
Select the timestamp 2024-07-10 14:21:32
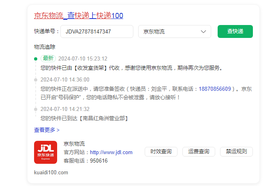click(x=65, y=109)
